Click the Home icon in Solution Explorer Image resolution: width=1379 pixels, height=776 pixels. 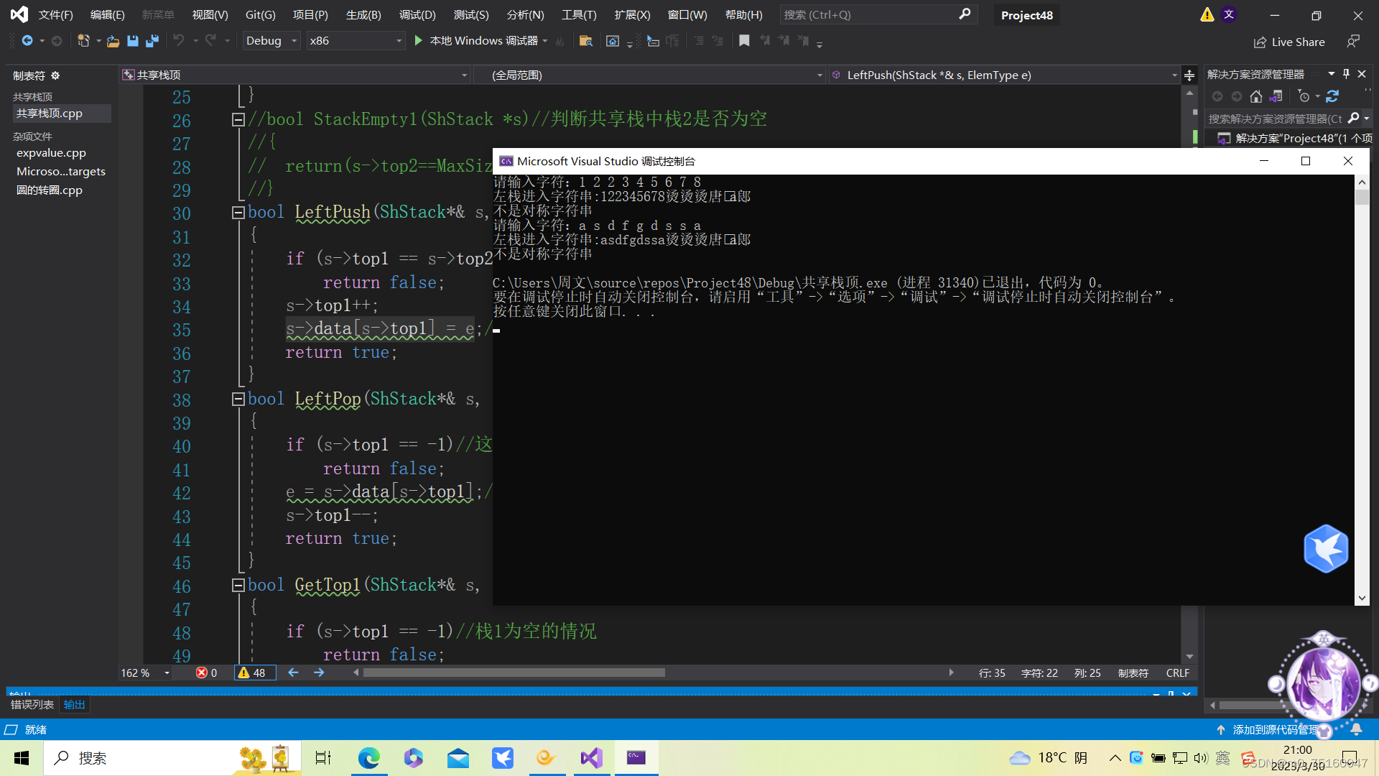click(x=1255, y=96)
